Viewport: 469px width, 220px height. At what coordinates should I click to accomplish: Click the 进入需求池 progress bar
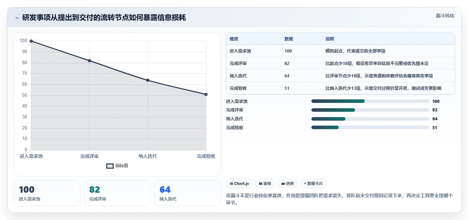[x=370, y=101]
